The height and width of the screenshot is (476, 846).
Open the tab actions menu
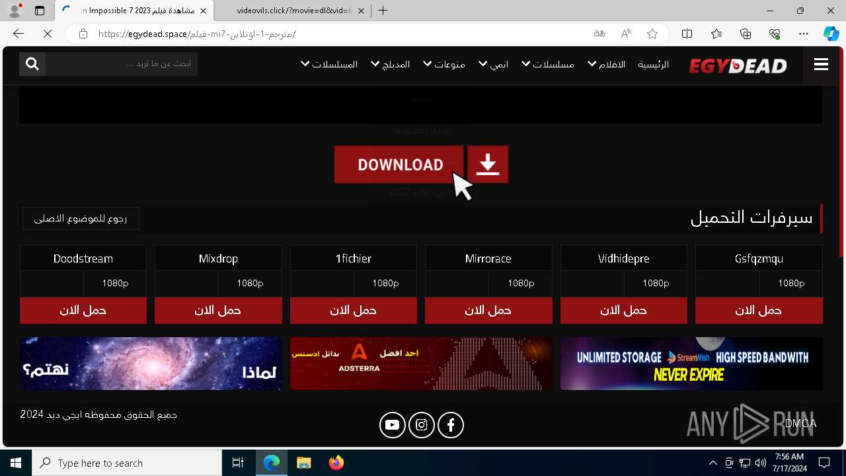click(40, 11)
